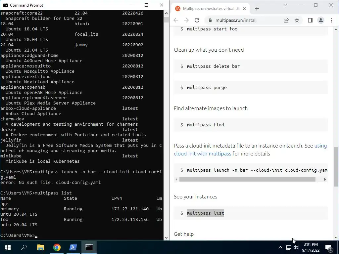Open Chrome three-dot menu
The height and width of the screenshot is (254, 339).
(x=331, y=20)
